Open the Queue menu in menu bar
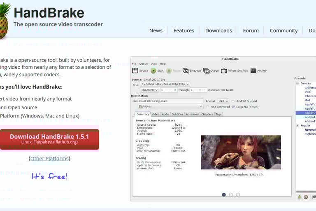 click(x=144, y=64)
